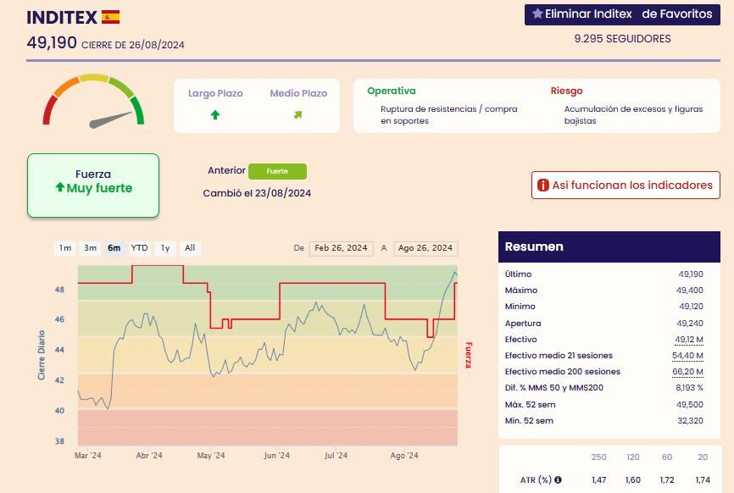Click the 9.295 SEGUIDORES text

click(622, 39)
